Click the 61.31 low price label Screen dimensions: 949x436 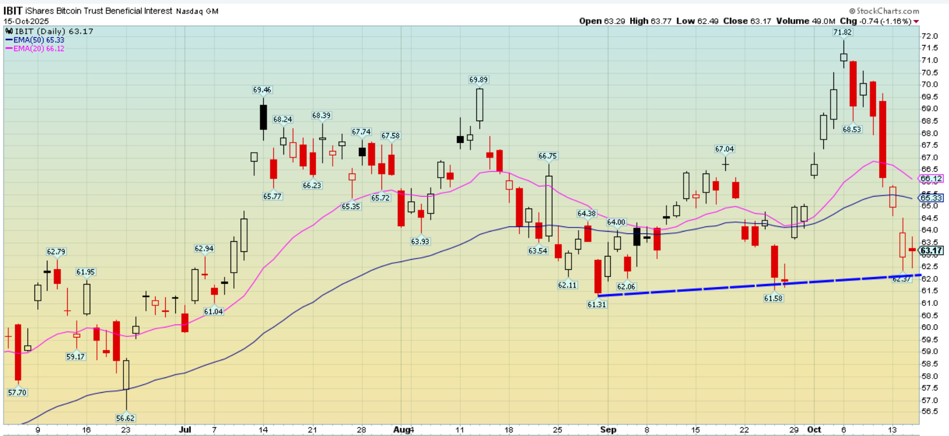(x=597, y=304)
